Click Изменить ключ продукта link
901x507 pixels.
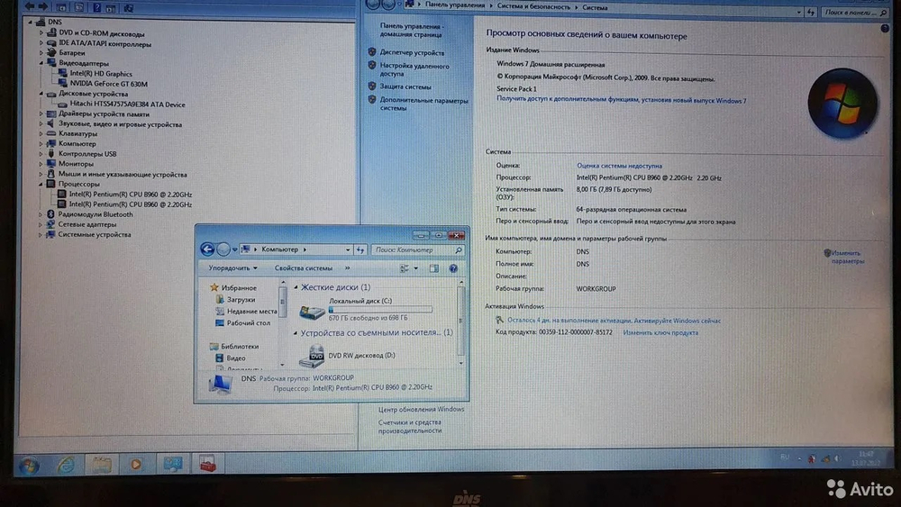pyautogui.click(x=660, y=333)
